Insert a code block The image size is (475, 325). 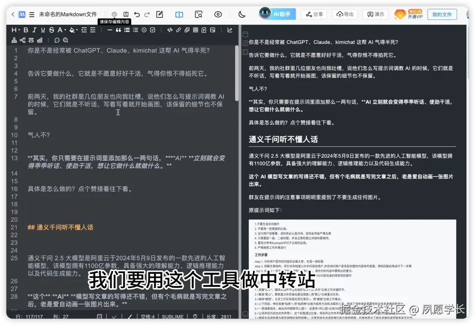170,30
